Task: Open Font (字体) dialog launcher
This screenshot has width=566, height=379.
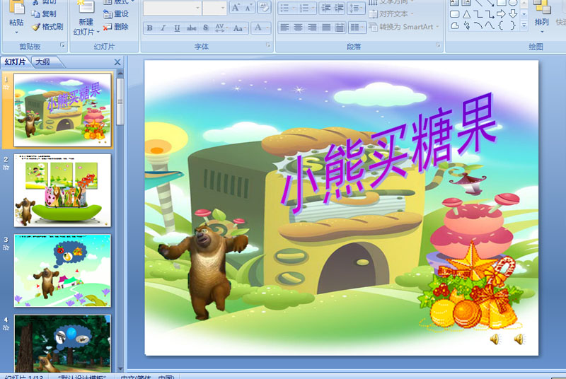Action: coord(268,45)
